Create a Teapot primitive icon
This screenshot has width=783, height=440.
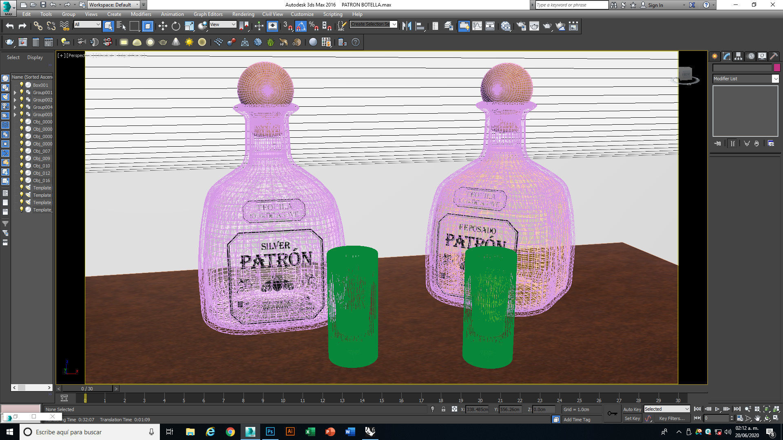tap(163, 42)
